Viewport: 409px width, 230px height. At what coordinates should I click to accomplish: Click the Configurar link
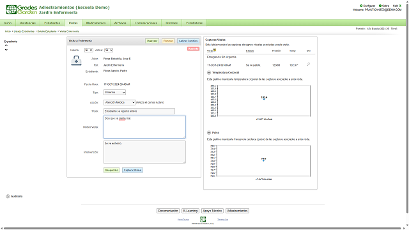[x=369, y=6]
